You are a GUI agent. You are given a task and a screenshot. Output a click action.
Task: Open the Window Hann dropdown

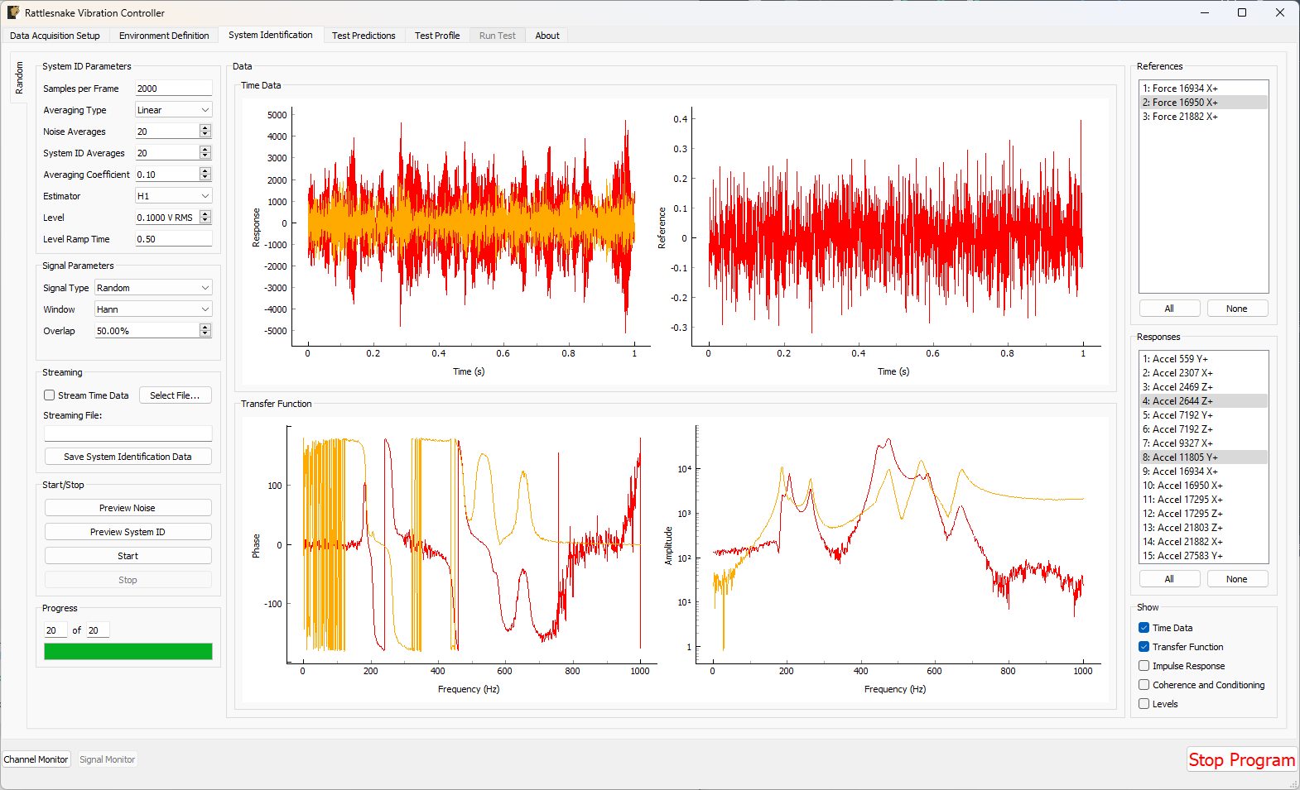coord(153,309)
